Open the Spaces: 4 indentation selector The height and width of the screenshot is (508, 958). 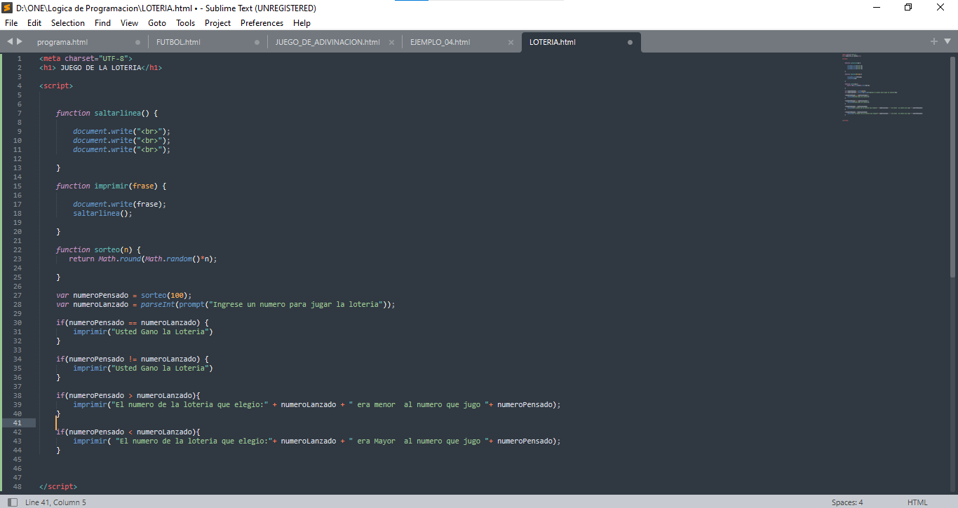tap(847, 502)
